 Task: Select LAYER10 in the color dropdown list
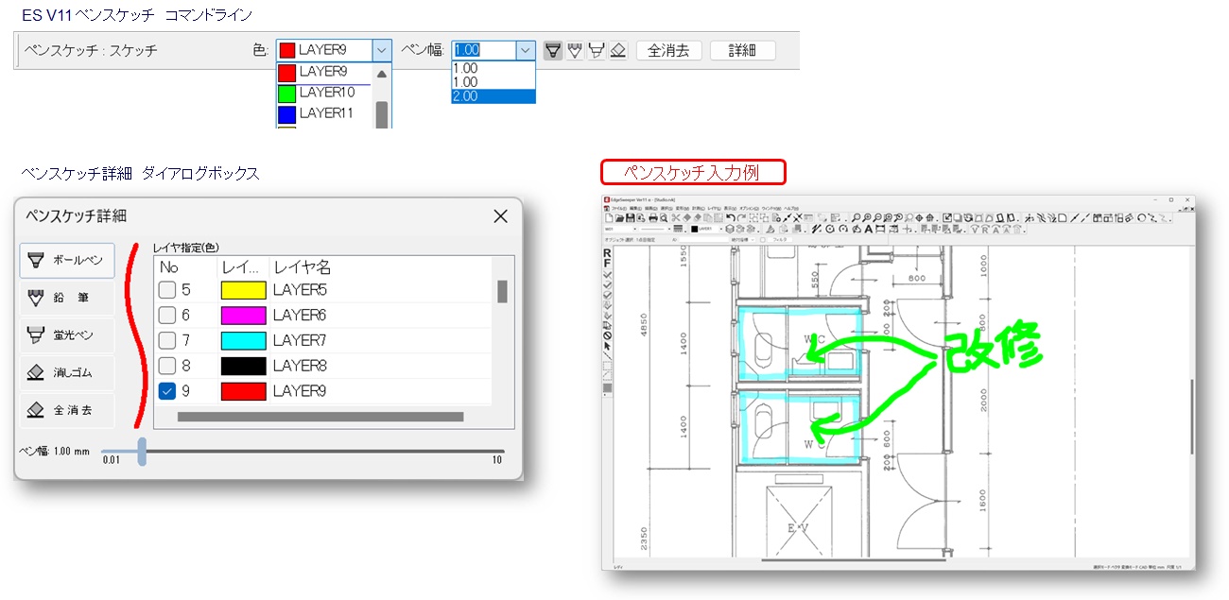coord(326,93)
